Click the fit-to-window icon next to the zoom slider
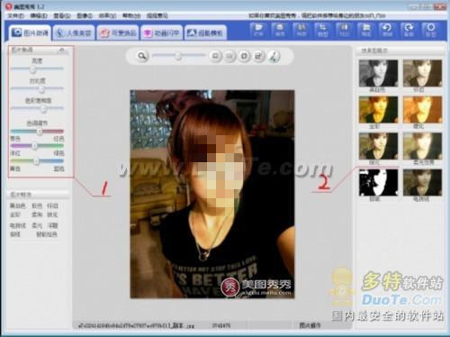 click(215, 56)
